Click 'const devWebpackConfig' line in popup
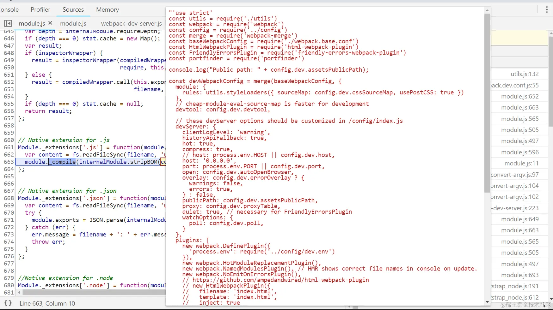This screenshot has width=553, height=310. pos(255,81)
